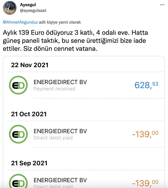Click the Energiedirect logo beside 628,53 payment

point(18,85)
